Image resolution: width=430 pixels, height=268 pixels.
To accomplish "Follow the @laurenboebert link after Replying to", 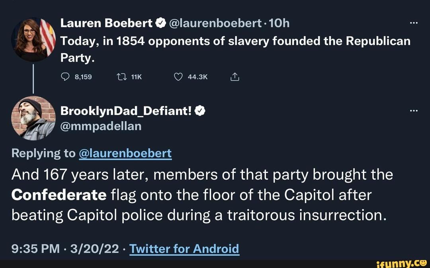I will 125,153.
